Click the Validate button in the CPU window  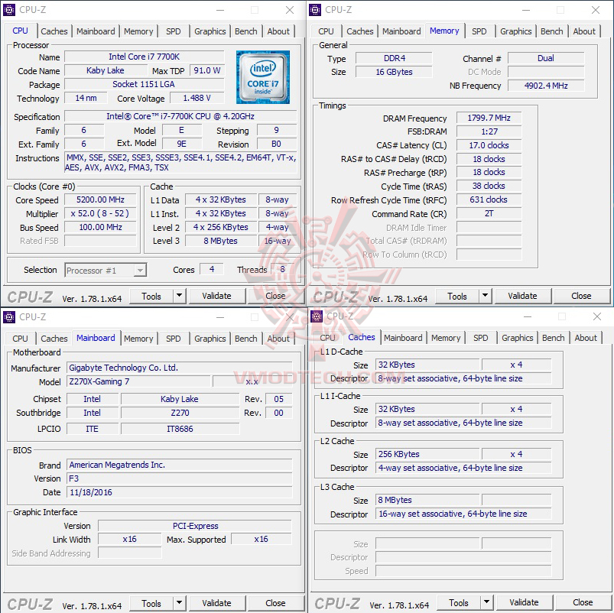point(218,296)
